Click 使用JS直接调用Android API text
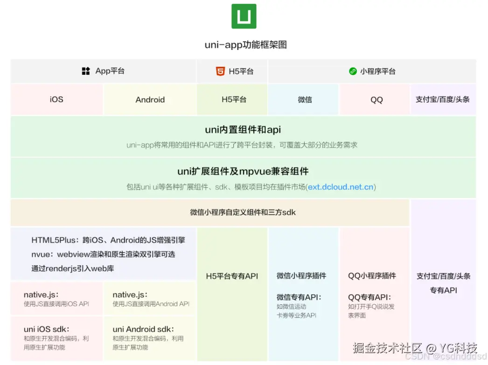The image size is (488, 365). (151, 304)
